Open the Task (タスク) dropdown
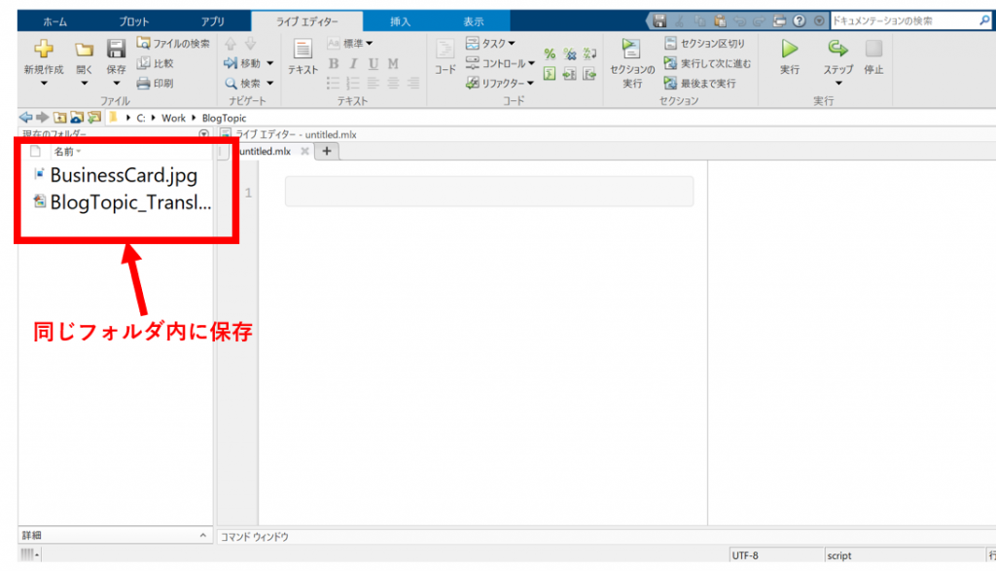The image size is (996, 571). [491, 44]
